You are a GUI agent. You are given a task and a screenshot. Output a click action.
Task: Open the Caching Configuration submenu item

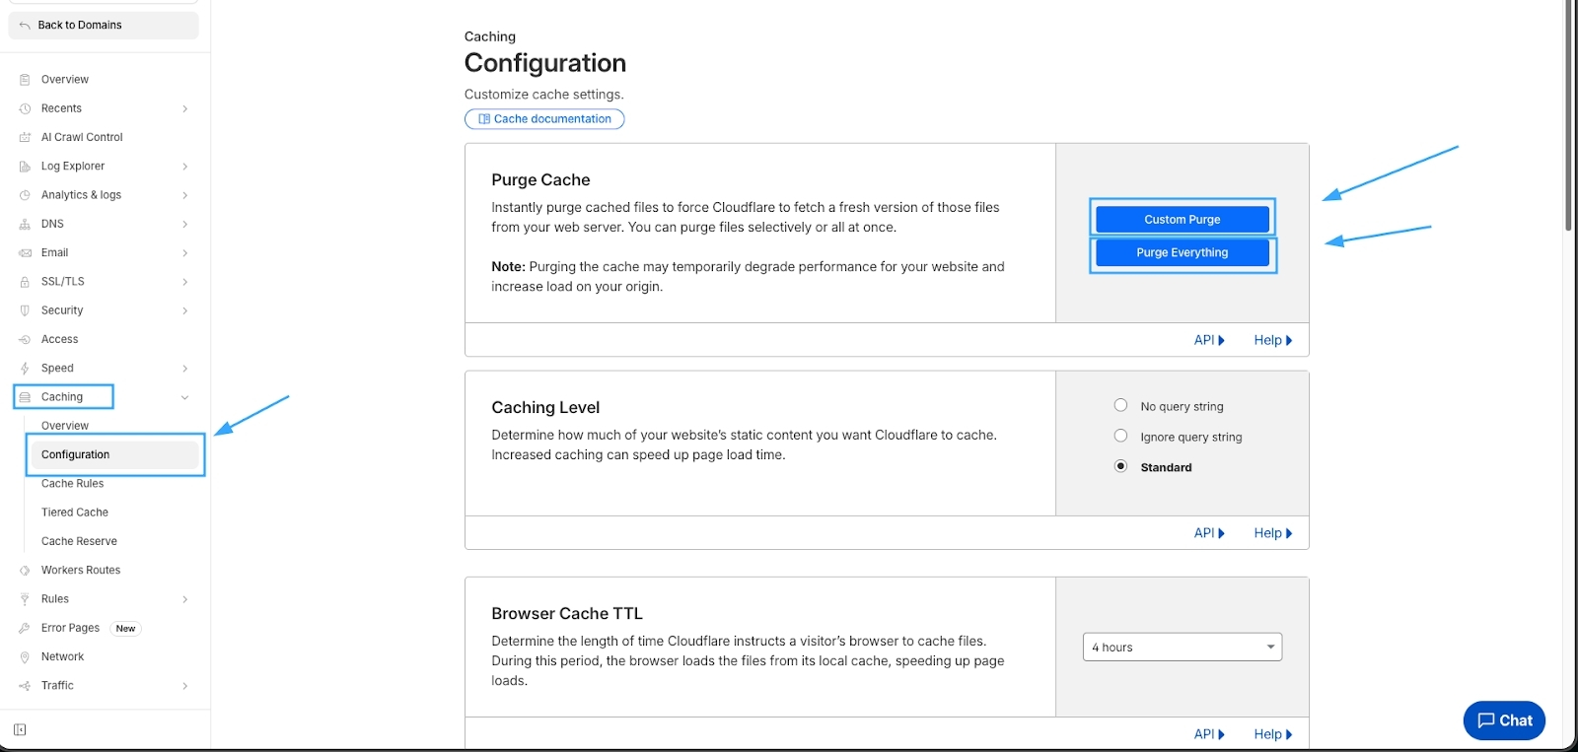(x=113, y=454)
